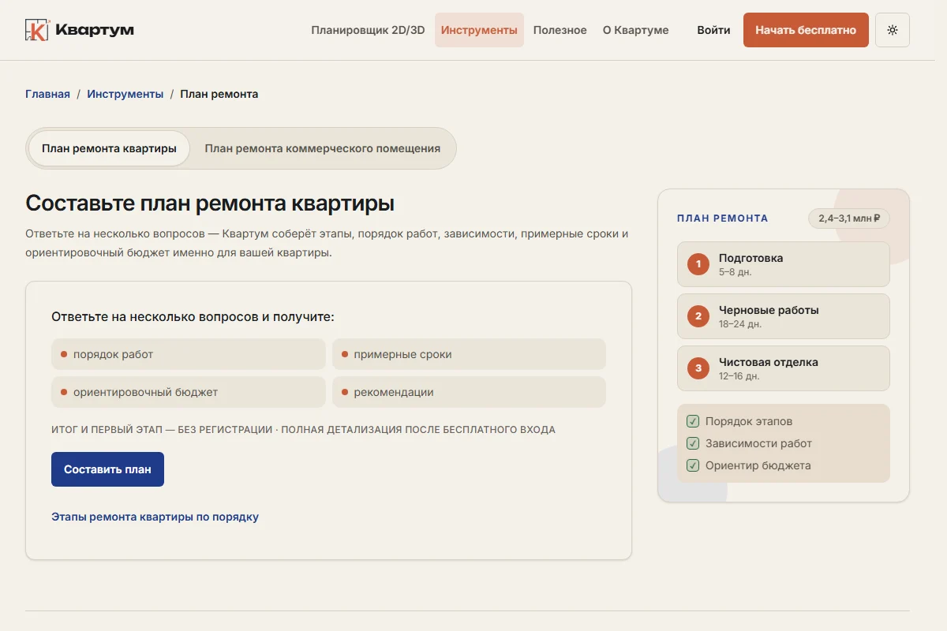Viewport: 947px width, 631px height.
Task: Open Этапы ремонта квартиры по порядку link
Action: pyautogui.click(x=155, y=517)
